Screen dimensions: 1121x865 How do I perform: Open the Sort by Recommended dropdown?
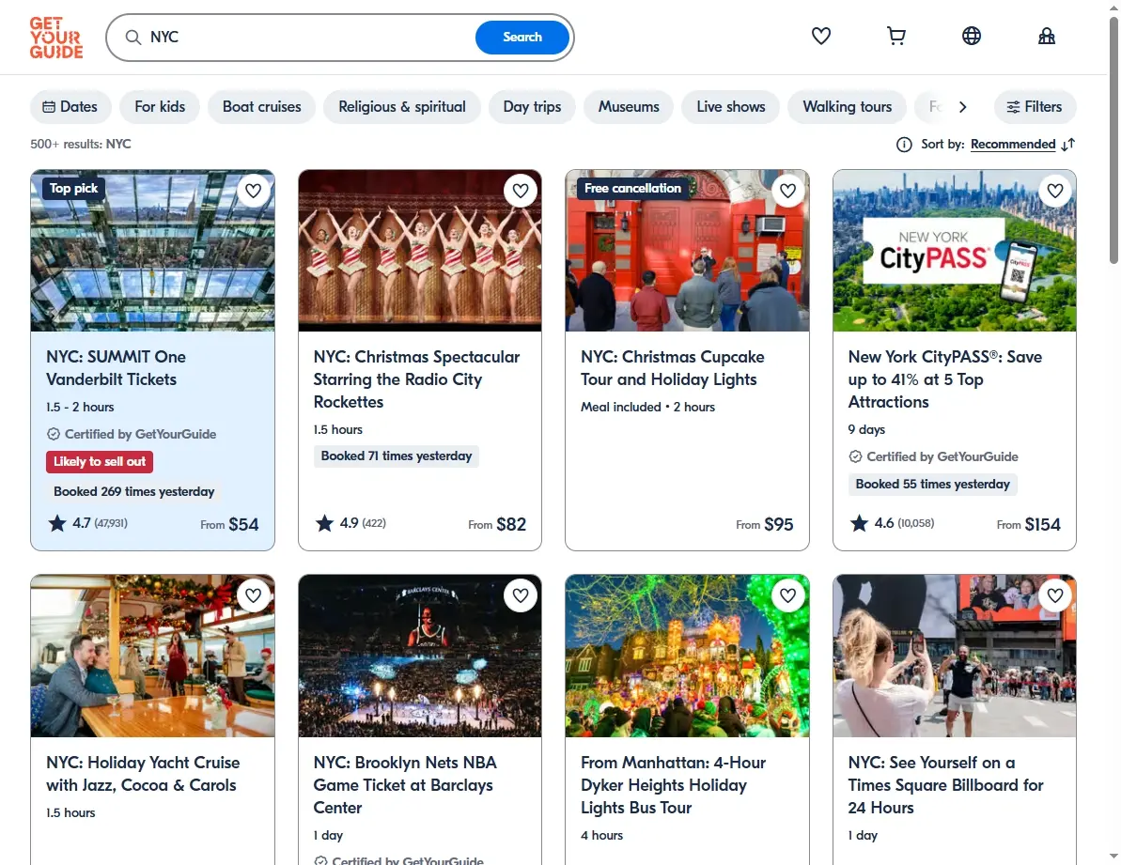[1012, 145]
